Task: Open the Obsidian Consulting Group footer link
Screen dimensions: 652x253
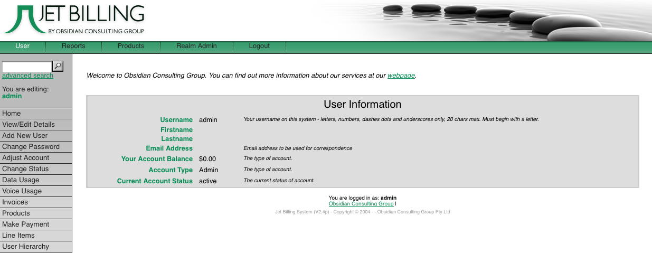Action: pyautogui.click(x=361, y=203)
